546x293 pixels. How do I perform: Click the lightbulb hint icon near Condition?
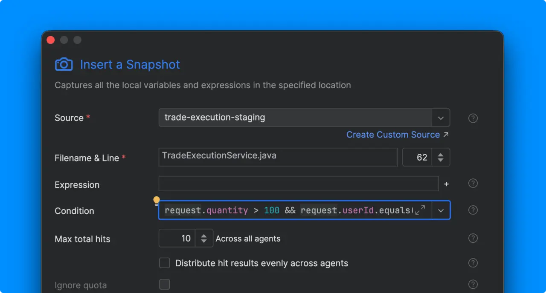[157, 200]
